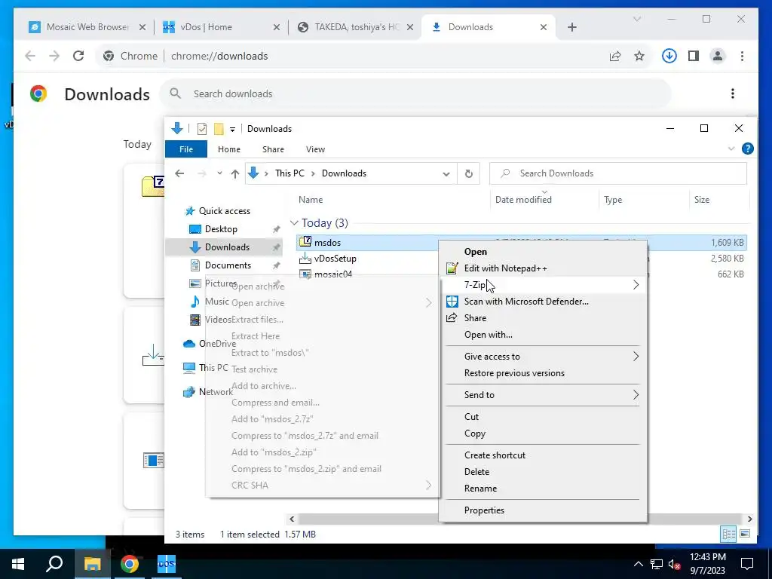Click the New folder quick access icon
Screen dimensions: 772x579
tap(219, 129)
